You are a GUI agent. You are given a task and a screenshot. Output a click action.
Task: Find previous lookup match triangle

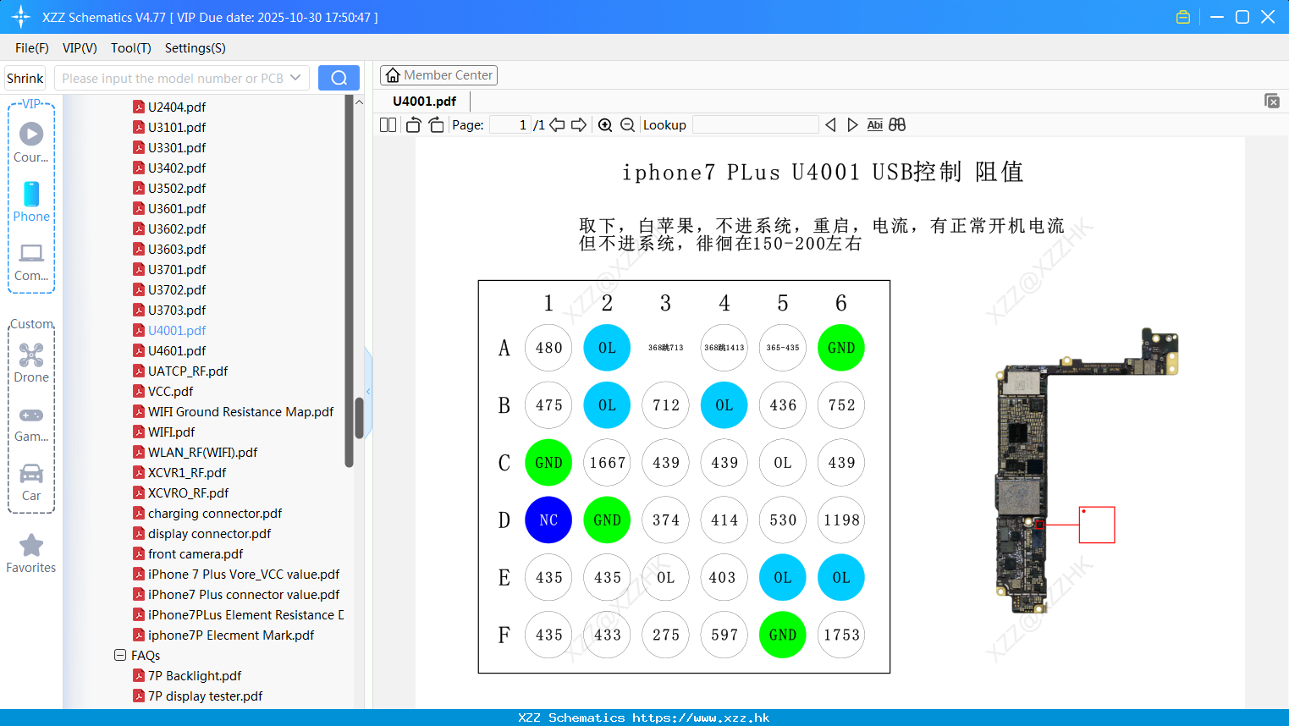point(830,124)
